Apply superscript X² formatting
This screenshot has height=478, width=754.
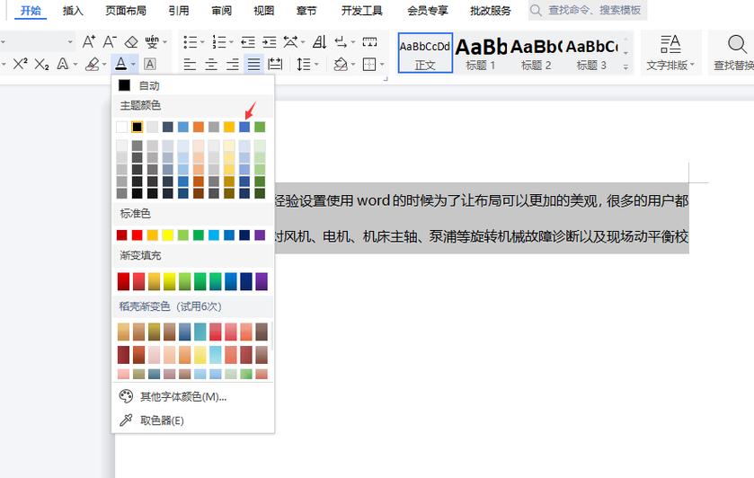(20, 64)
